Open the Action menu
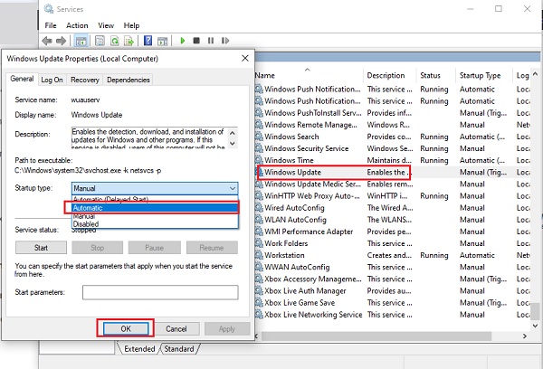Image resolution: width=543 pixels, height=369 pixels. coord(77,25)
